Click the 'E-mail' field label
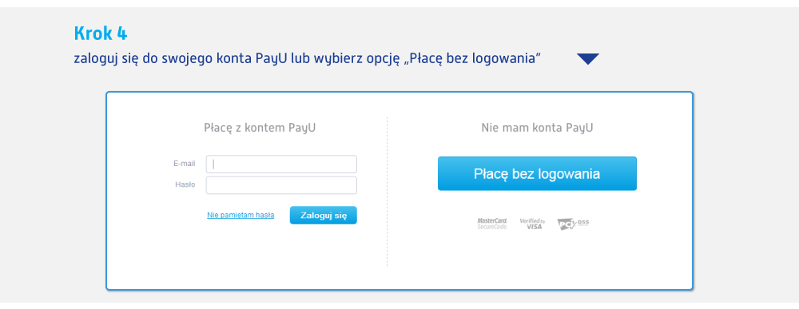799x309 pixels. pos(185,164)
